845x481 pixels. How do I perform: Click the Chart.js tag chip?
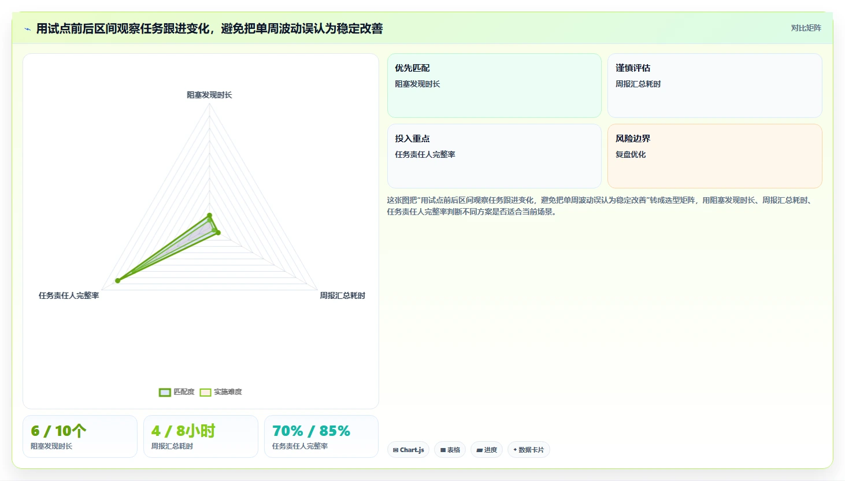[408, 450]
